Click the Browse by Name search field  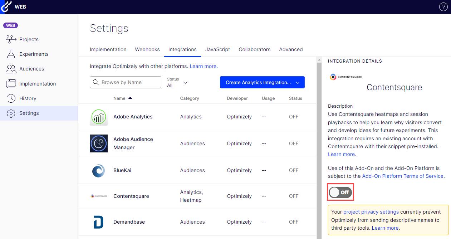pyautogui.click(x=126, y=82)
